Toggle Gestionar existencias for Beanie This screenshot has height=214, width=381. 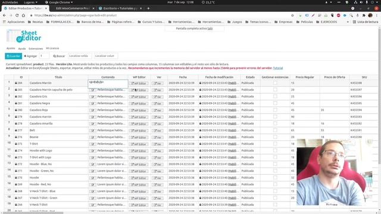[275, 137]
